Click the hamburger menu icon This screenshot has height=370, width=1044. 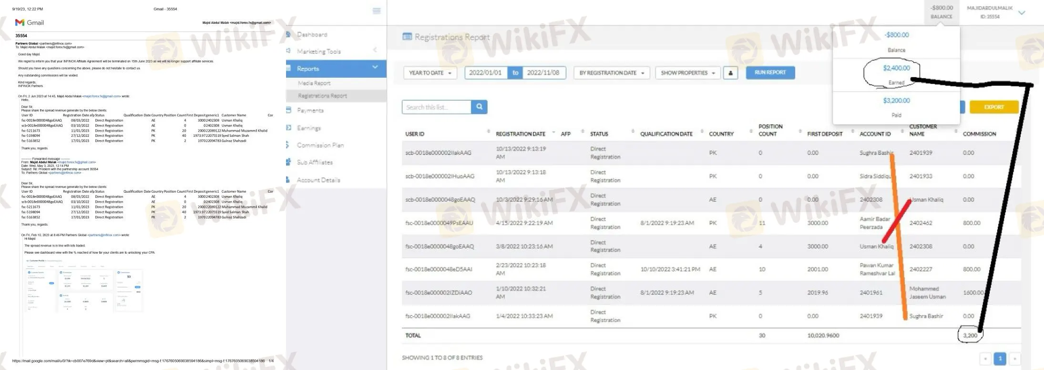coord(377,10)
